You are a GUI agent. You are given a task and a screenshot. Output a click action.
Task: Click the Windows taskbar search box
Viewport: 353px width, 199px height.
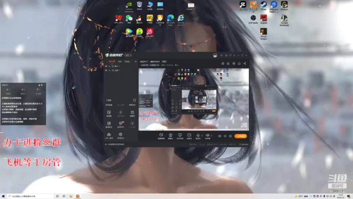point(30,196)
